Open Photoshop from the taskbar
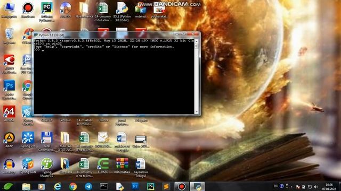Viewport: 341px width, 191px height. tap(135, 187)
